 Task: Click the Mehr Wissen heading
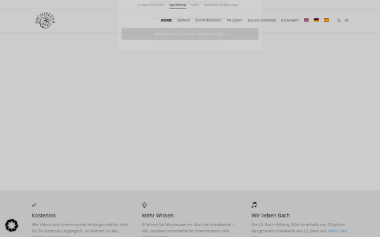tap(158, 216)
